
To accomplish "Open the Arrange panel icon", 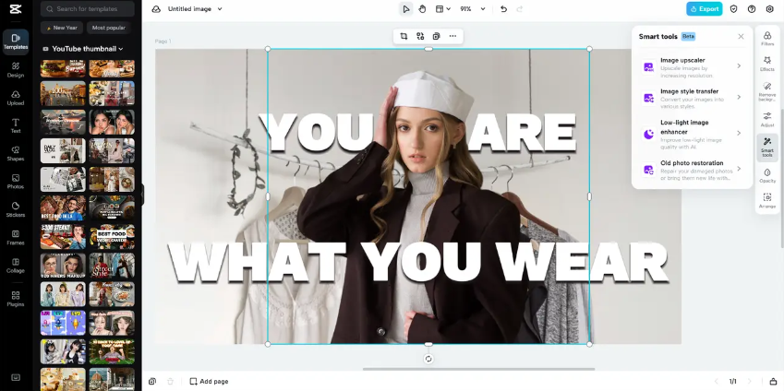I will 767,201.
